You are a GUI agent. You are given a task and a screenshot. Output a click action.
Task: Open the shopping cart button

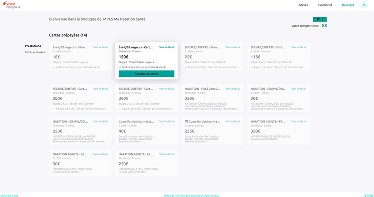(319, 19)
